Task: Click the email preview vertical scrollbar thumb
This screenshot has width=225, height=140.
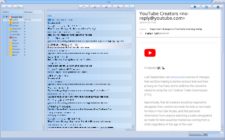Action: point(222,32)
